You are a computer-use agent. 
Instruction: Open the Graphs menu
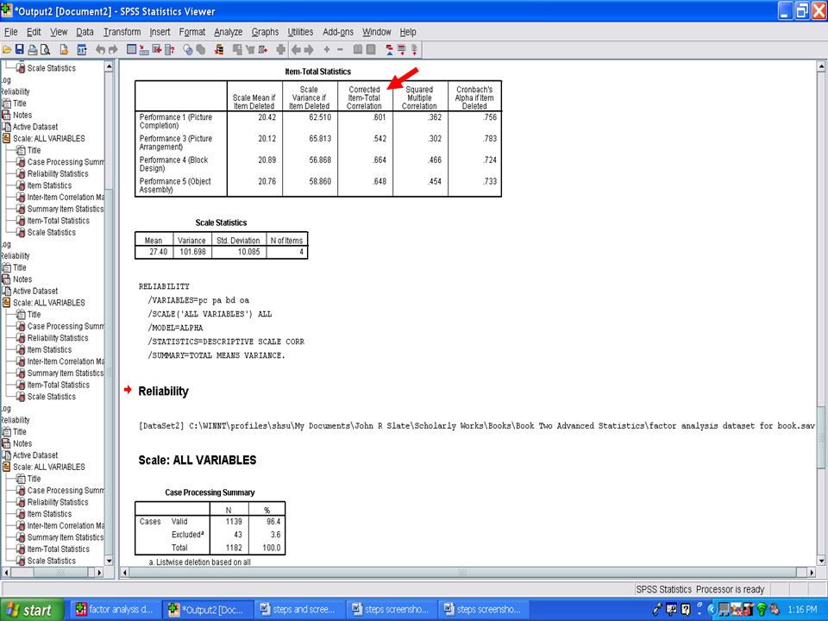click(x=265, y=32)
